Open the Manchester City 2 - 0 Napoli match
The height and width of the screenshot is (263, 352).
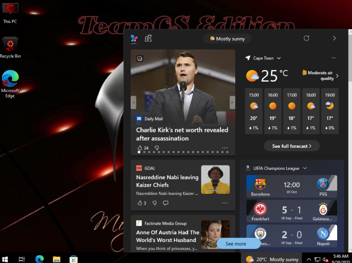pyautogui.click(x=291, y=236)
